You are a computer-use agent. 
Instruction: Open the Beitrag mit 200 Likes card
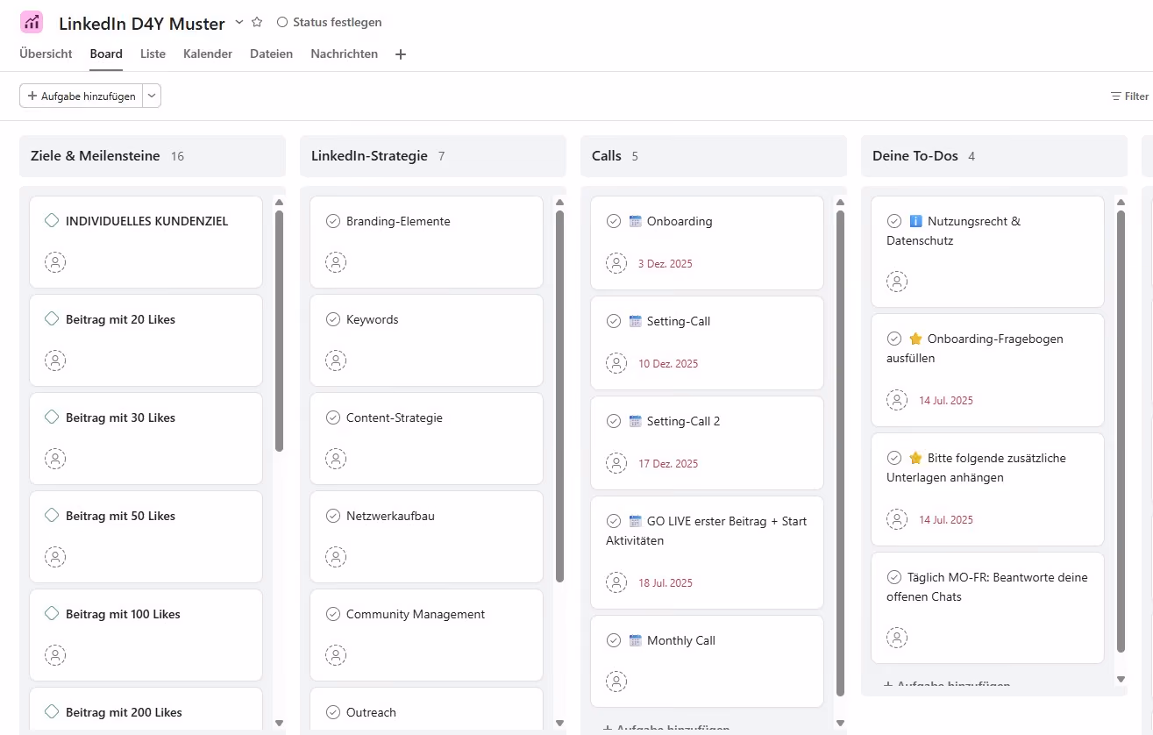146,710
